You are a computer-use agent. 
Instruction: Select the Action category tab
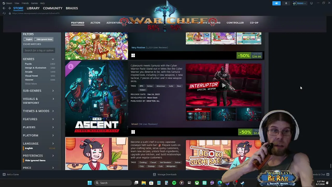(x=95, y=23)
